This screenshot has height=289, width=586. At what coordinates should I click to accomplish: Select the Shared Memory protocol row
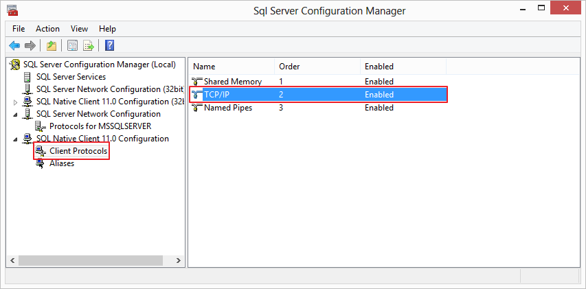click(232, 82)
